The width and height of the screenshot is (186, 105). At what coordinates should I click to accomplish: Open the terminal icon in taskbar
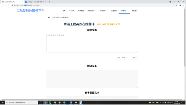pyautogui.click(x=41, y=103)
